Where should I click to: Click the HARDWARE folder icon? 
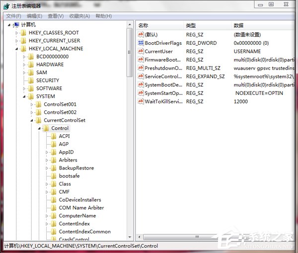[x=31, y=65]
